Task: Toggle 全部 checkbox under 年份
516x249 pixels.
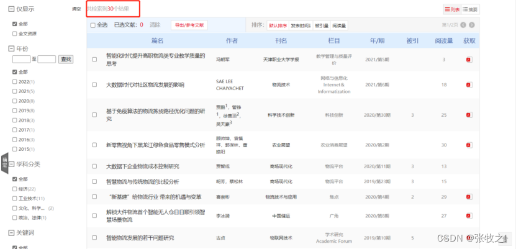Action: pyautogui.click(x=14, y=71)
